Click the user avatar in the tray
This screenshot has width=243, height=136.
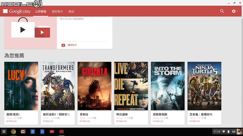click(x=240, y=132)
